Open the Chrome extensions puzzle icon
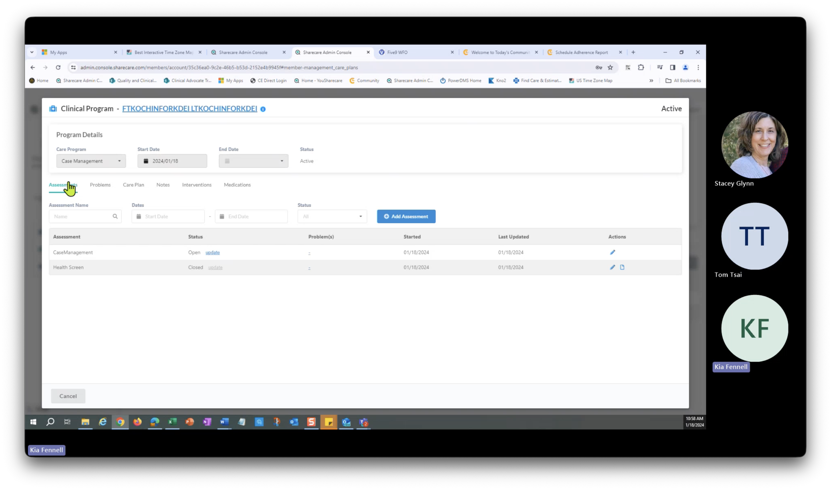The height and width of the screenshot is (490, 831). pyautogui.click(x=641, y=67)
